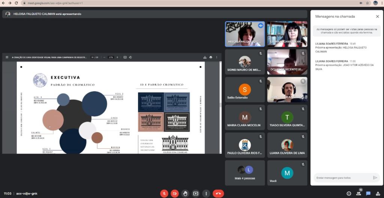The width and height of the screenshot is (384, 198).
Task: Toggle the microphone mute button
Action: click(x=164, y=194)
